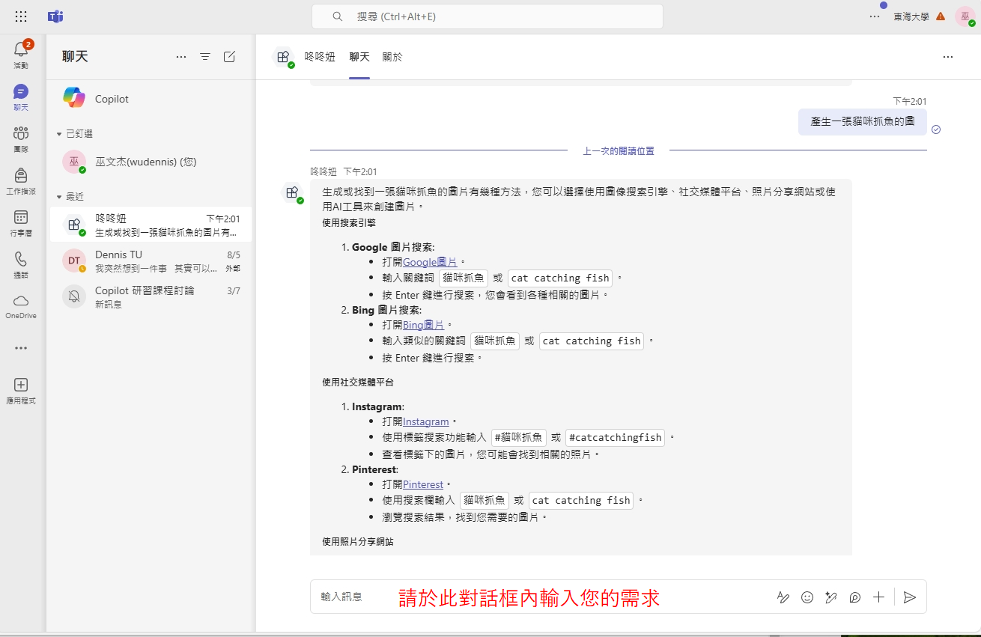Click the 東海大學 organization name
Viewport: 981px width, 637px height.
click(x=911, y=16)
